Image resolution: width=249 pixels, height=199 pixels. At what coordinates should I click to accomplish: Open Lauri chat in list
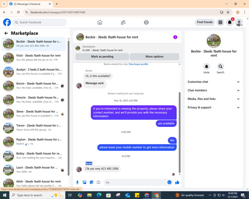point(33,170)
